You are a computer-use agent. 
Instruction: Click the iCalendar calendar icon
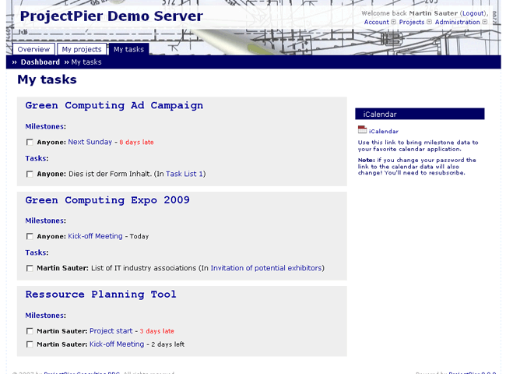point(362,130)
